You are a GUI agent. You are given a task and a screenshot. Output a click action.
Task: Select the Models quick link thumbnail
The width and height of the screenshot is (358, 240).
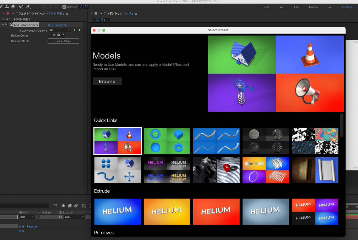point(118,141)
